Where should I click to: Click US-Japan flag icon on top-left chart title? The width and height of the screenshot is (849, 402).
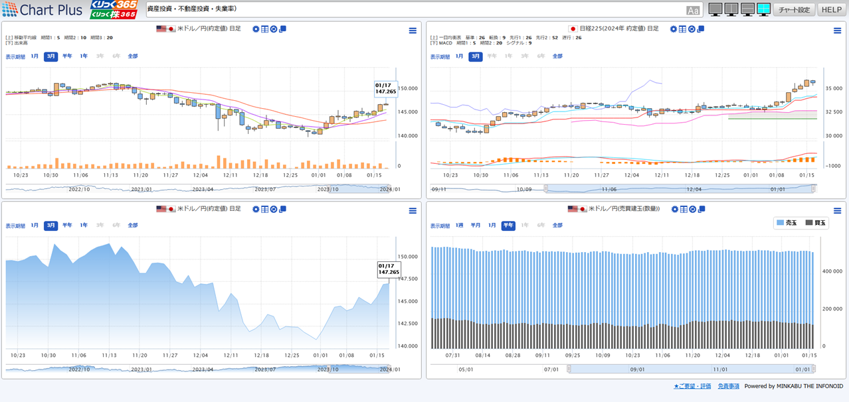coord(165,29)
